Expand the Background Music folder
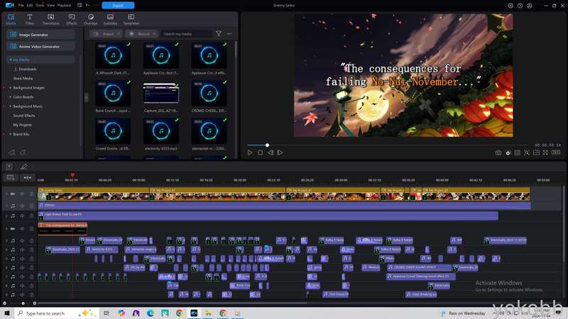568x319 pixels. pos(11,106)
